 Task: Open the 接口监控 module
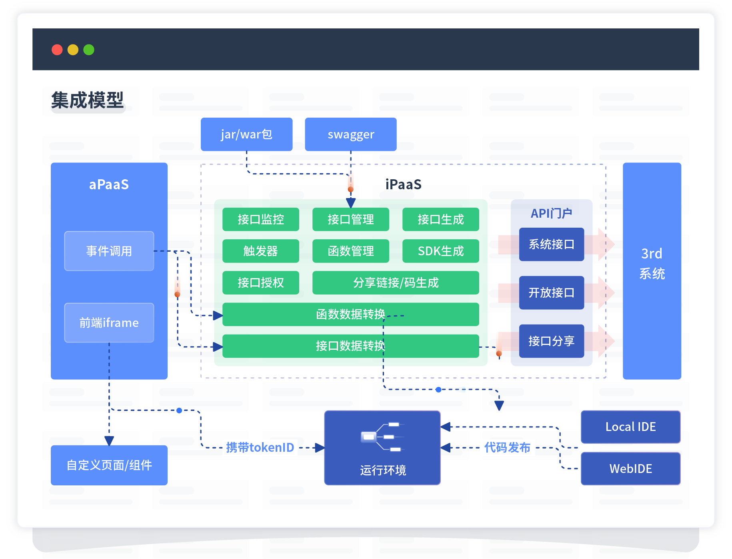click(x=260, y=219)
